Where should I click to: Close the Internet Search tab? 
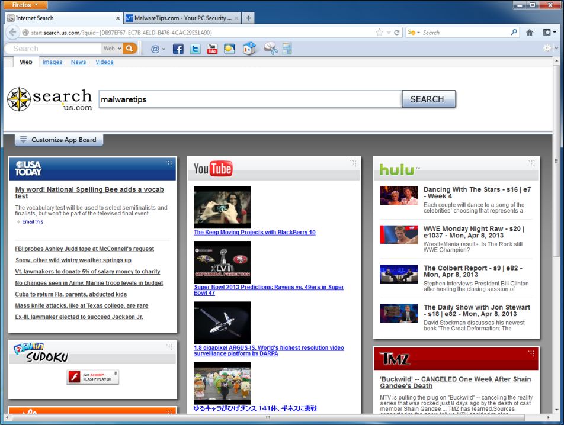(x=118, y=18)
